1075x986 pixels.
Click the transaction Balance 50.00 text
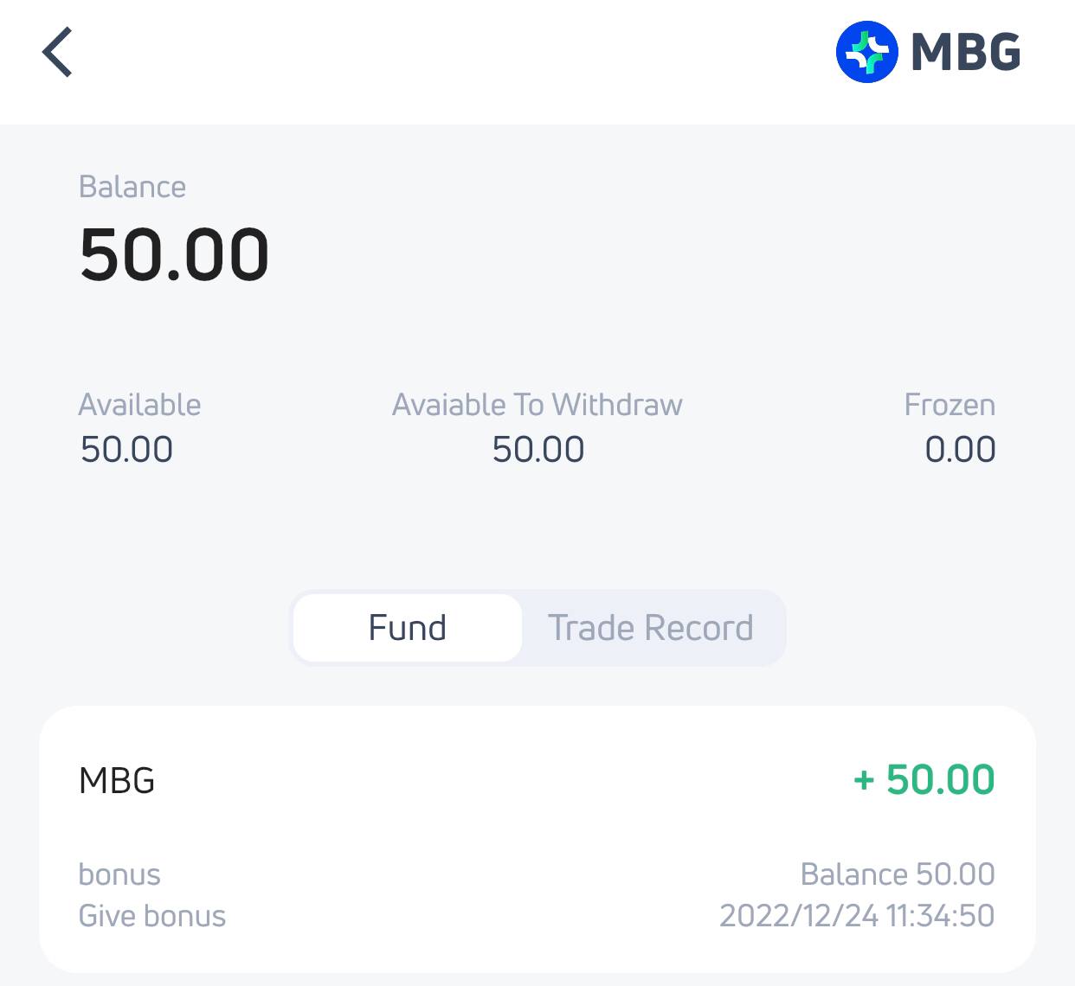898,874
